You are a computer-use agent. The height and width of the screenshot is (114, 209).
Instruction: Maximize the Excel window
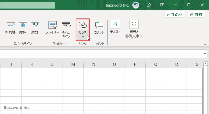tap(189, 5)
